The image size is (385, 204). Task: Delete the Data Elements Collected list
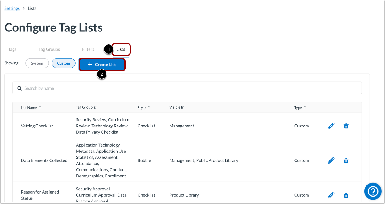[346, 160]
